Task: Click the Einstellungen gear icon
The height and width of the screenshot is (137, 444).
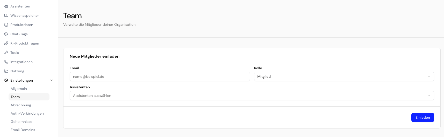Action: tap(6, 80)
